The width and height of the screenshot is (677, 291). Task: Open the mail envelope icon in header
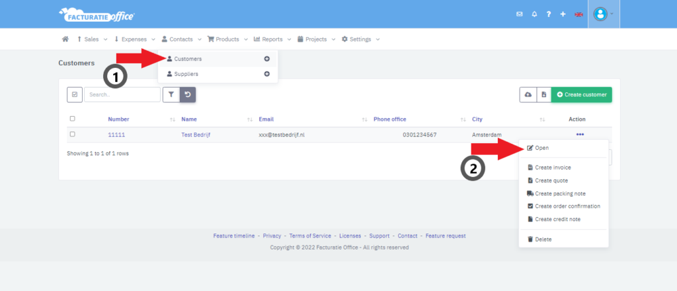520,15
